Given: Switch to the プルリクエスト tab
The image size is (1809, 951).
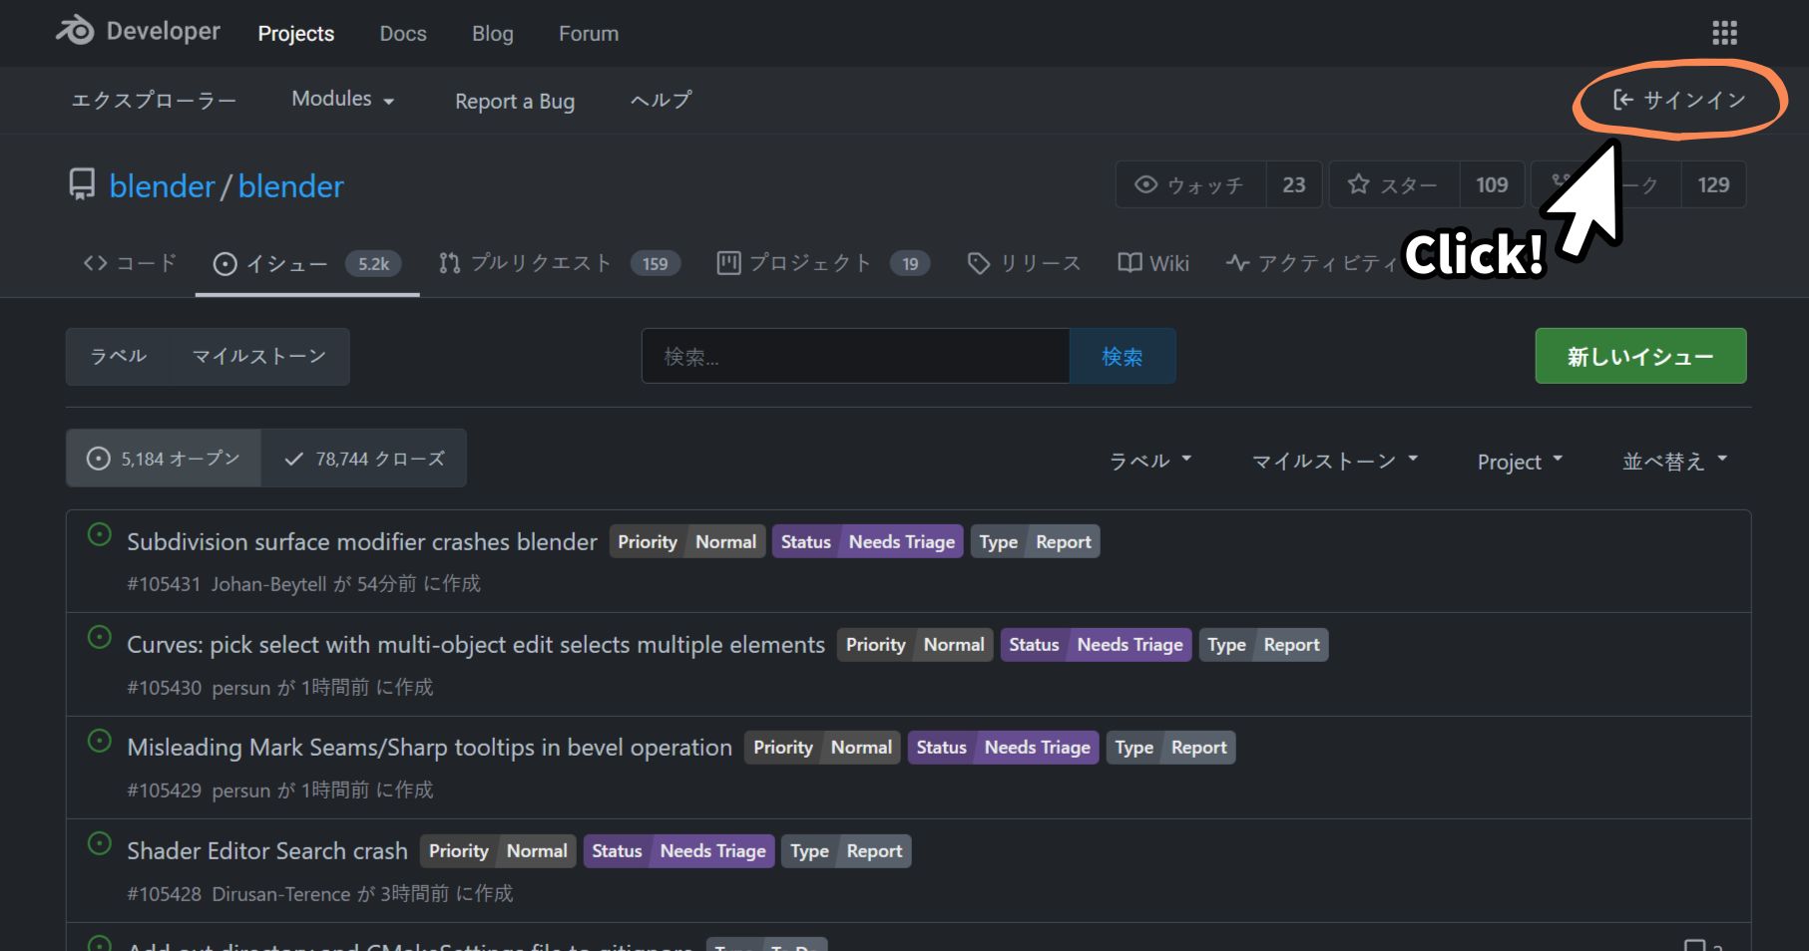Looking at the screenshot, I should coord(559,263).
